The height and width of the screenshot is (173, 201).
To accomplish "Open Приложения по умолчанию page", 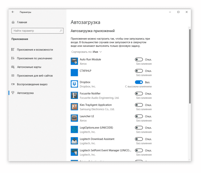I will pos(35,58).
